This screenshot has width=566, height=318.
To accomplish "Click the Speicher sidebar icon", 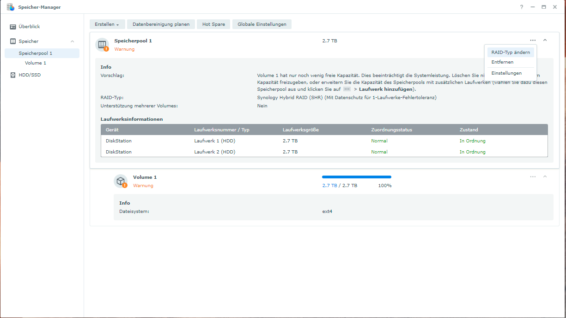I will (x=13, y=41).
